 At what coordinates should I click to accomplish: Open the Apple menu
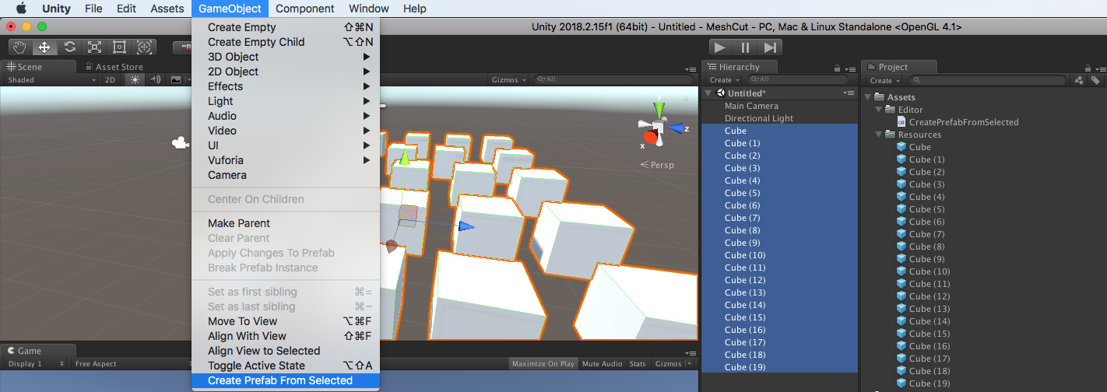click(x=21, y=9)
